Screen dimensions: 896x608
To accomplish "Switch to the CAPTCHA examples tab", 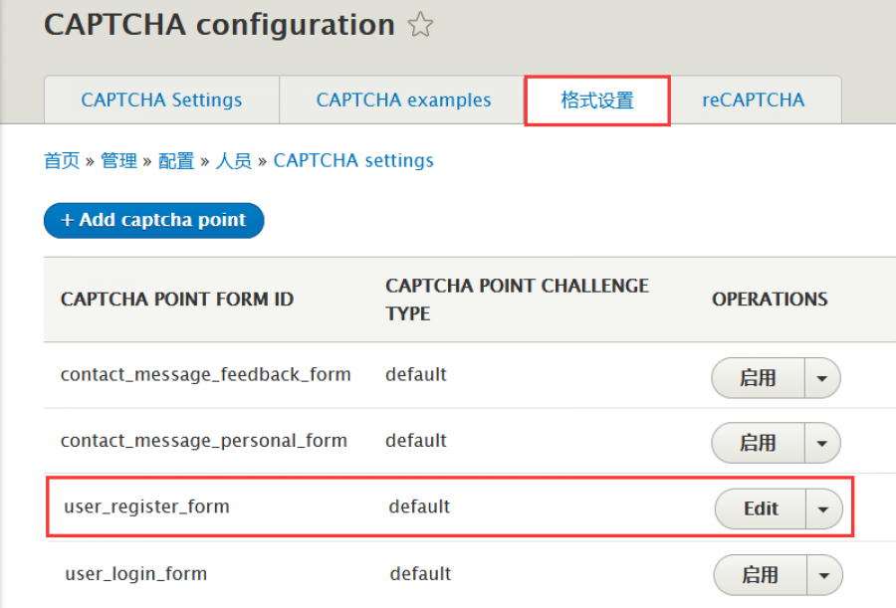I will point(403,100).
